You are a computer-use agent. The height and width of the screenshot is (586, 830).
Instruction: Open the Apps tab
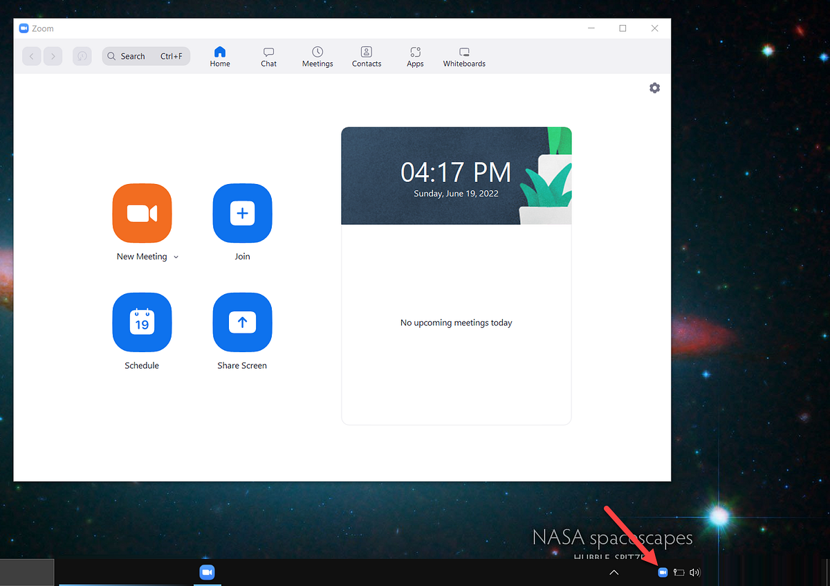pos(415,57)
